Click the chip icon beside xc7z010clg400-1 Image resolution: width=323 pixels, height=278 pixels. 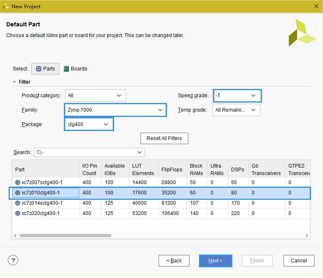point(18,193)
